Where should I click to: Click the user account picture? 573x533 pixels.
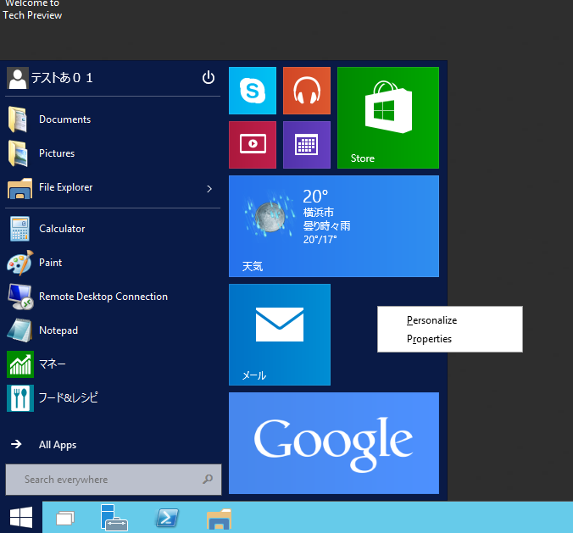coord(18,78)
